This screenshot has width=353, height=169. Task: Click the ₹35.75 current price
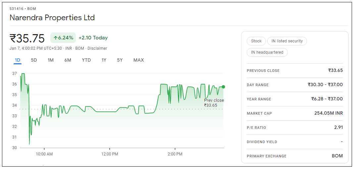coord(27,38)
